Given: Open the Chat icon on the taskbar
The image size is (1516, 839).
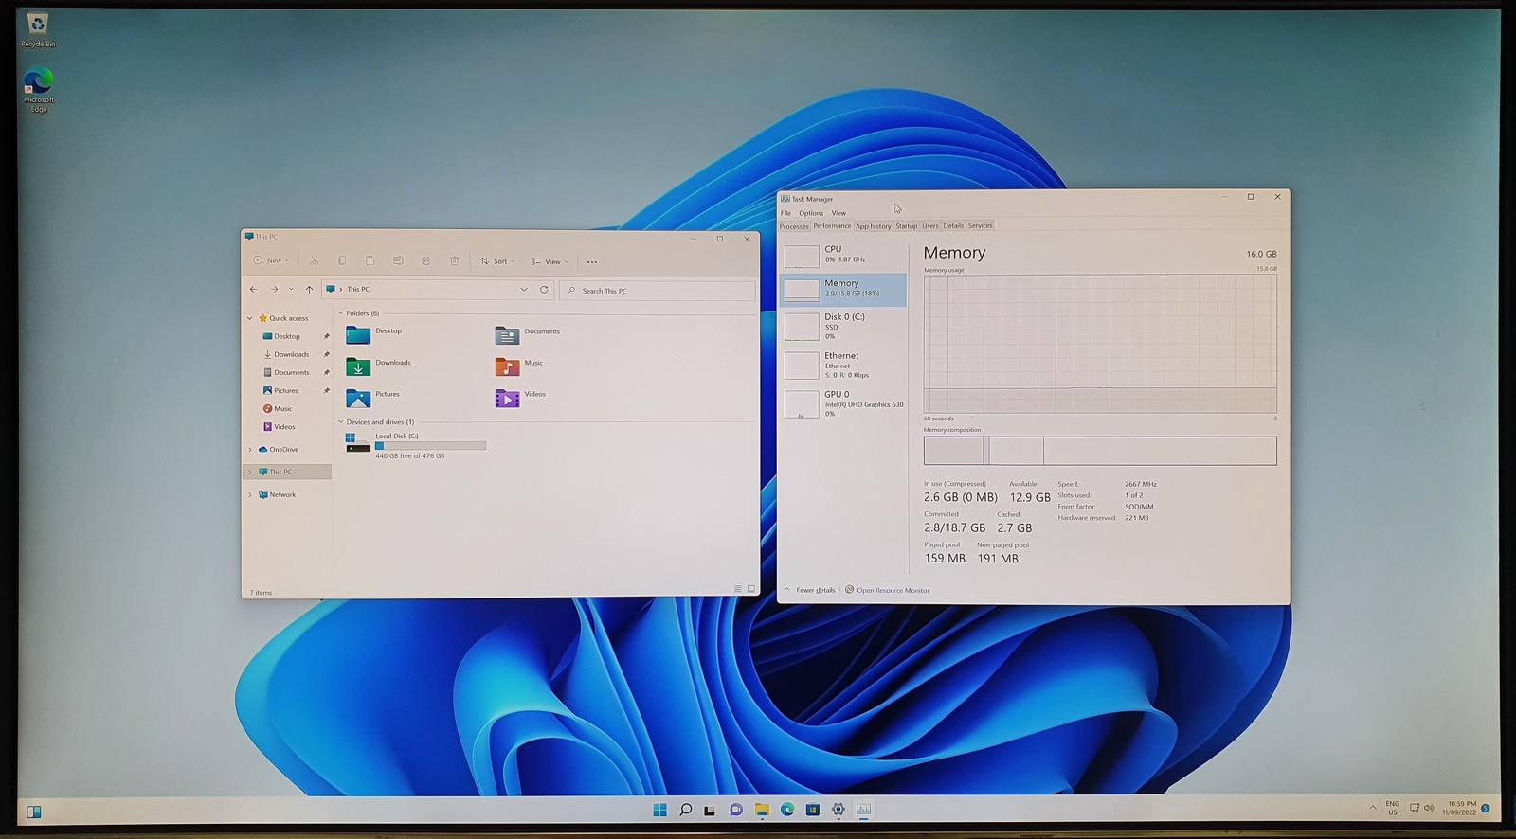Looking at the screenshot, I should pyautogui.click(x=735, y=810).
